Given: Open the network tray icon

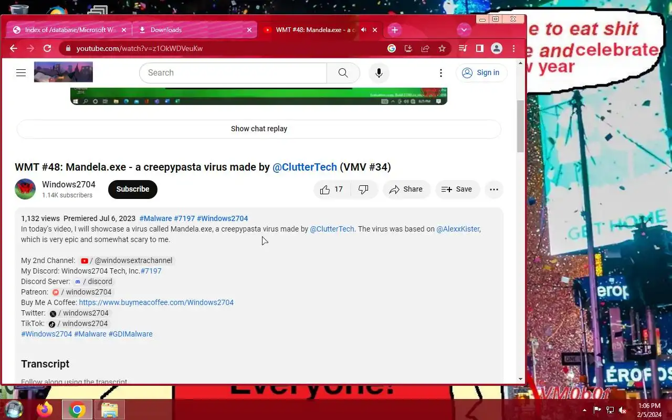Looking at the screenshot, I should [610, 410].
